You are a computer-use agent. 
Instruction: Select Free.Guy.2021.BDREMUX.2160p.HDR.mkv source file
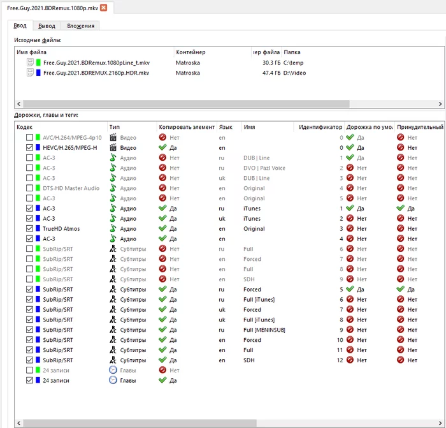(96, 73)
